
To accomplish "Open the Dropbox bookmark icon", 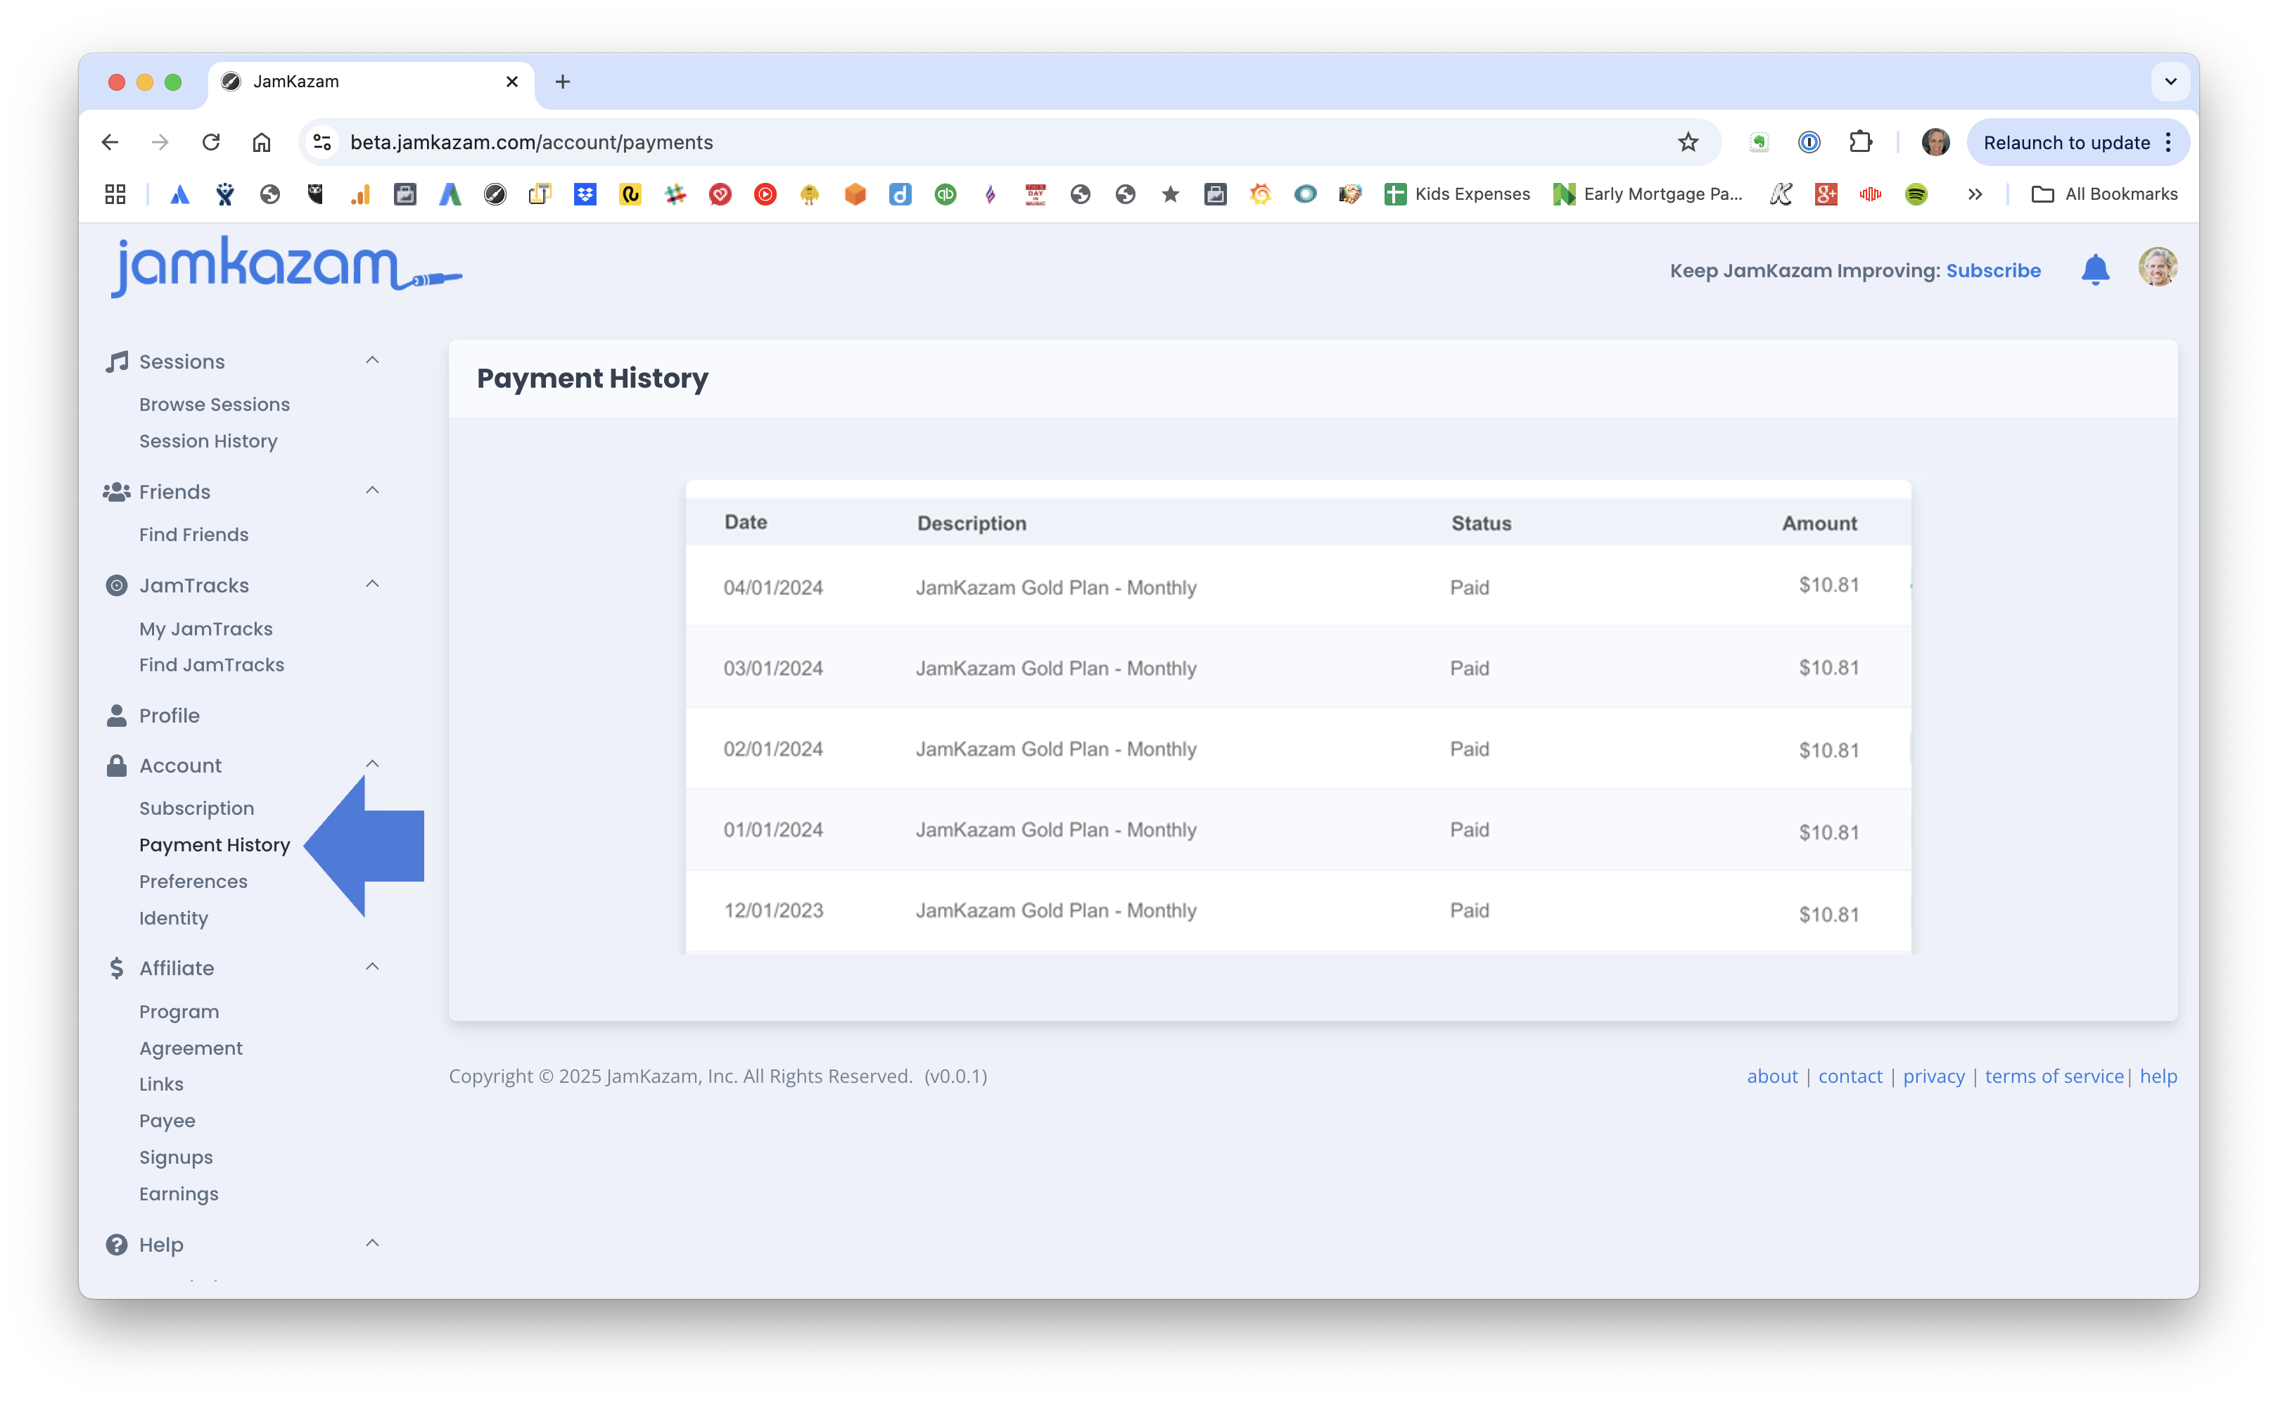I will tap(585, 194).
